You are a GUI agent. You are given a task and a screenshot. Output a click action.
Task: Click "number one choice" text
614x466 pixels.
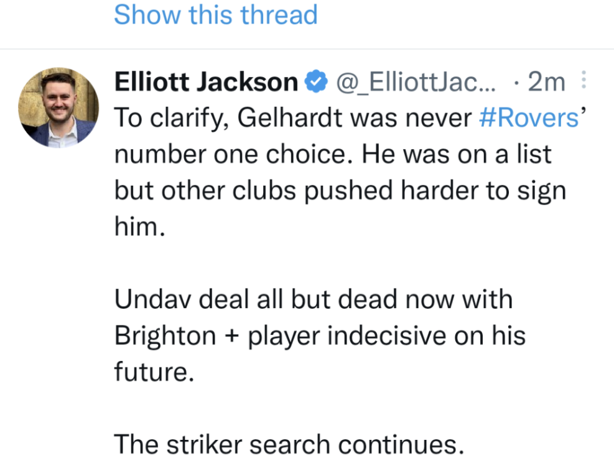tap(228, 154)
